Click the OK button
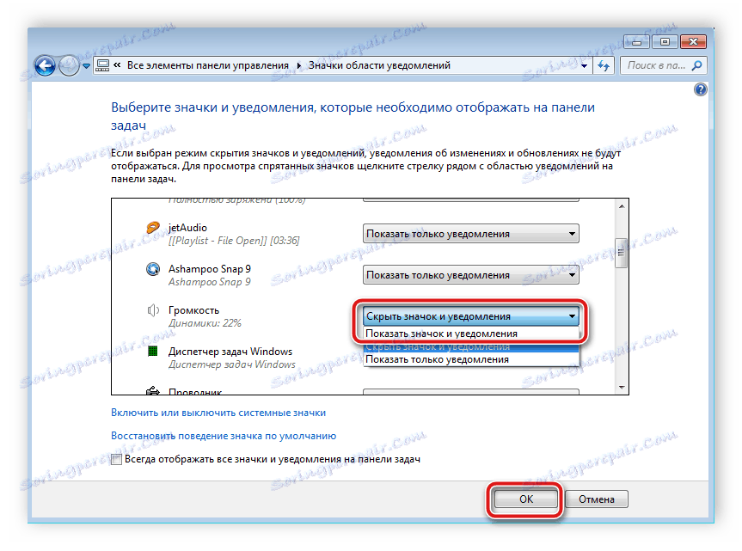Viewport: 742px width, 551px height. point(525,499)
